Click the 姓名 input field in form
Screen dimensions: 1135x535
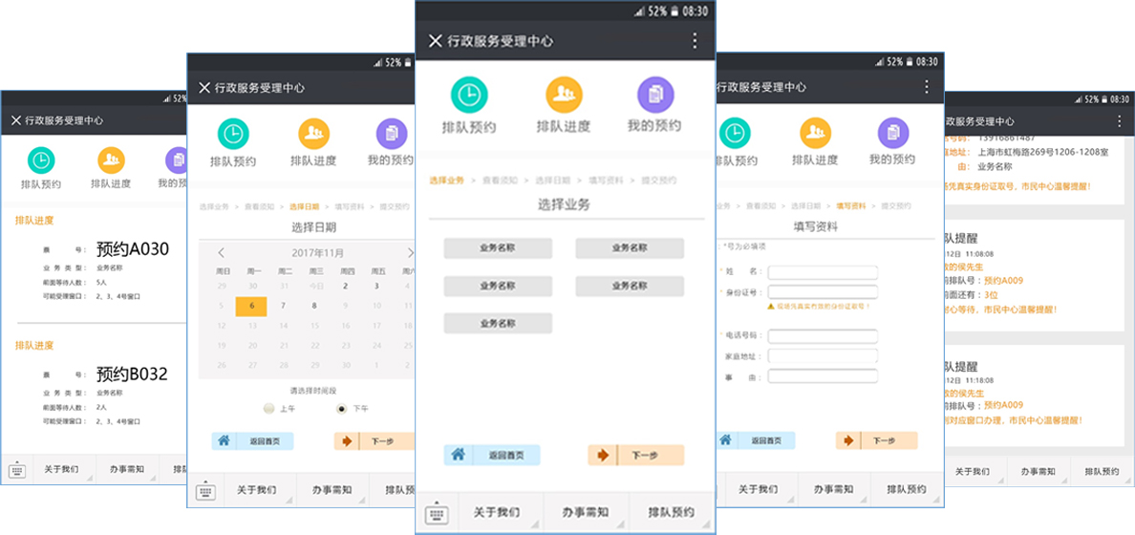(822, 272)
